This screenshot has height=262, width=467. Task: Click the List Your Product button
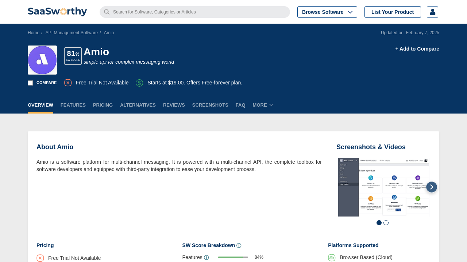(393, 12)
